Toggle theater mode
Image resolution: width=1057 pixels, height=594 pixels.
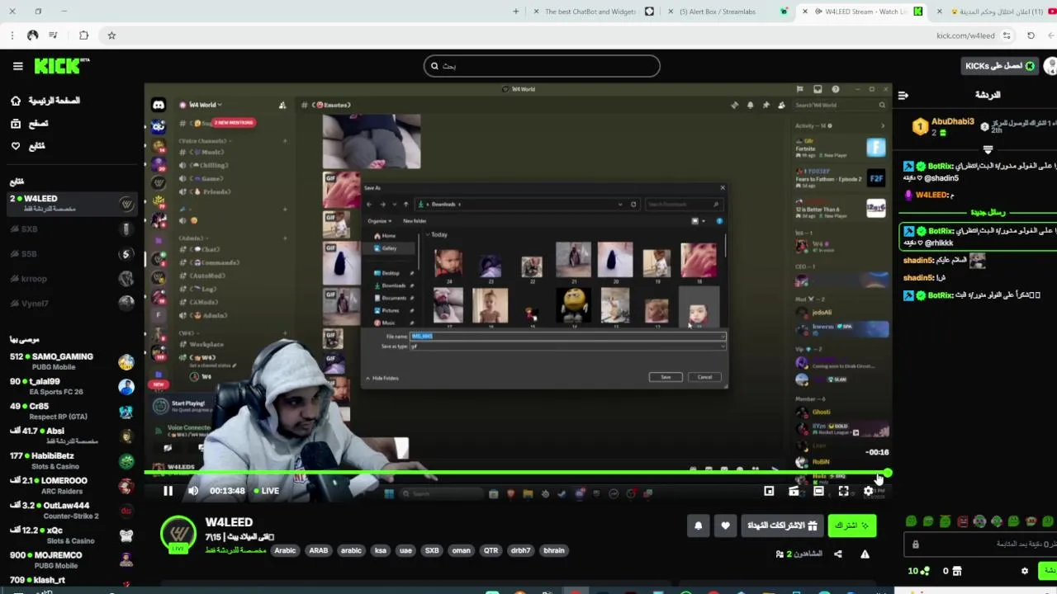click(x=818, y=491)
